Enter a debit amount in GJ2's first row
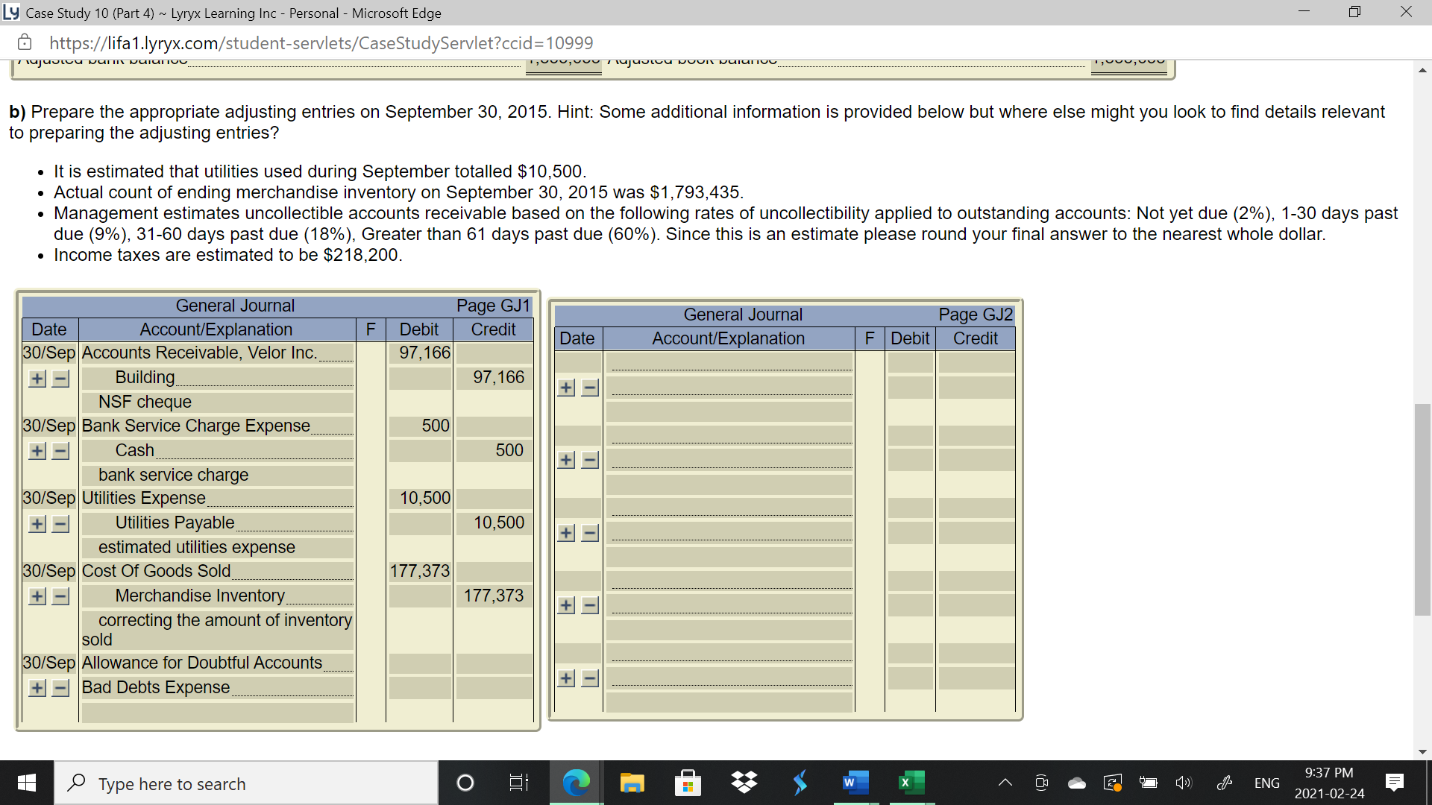 point(910,362)
